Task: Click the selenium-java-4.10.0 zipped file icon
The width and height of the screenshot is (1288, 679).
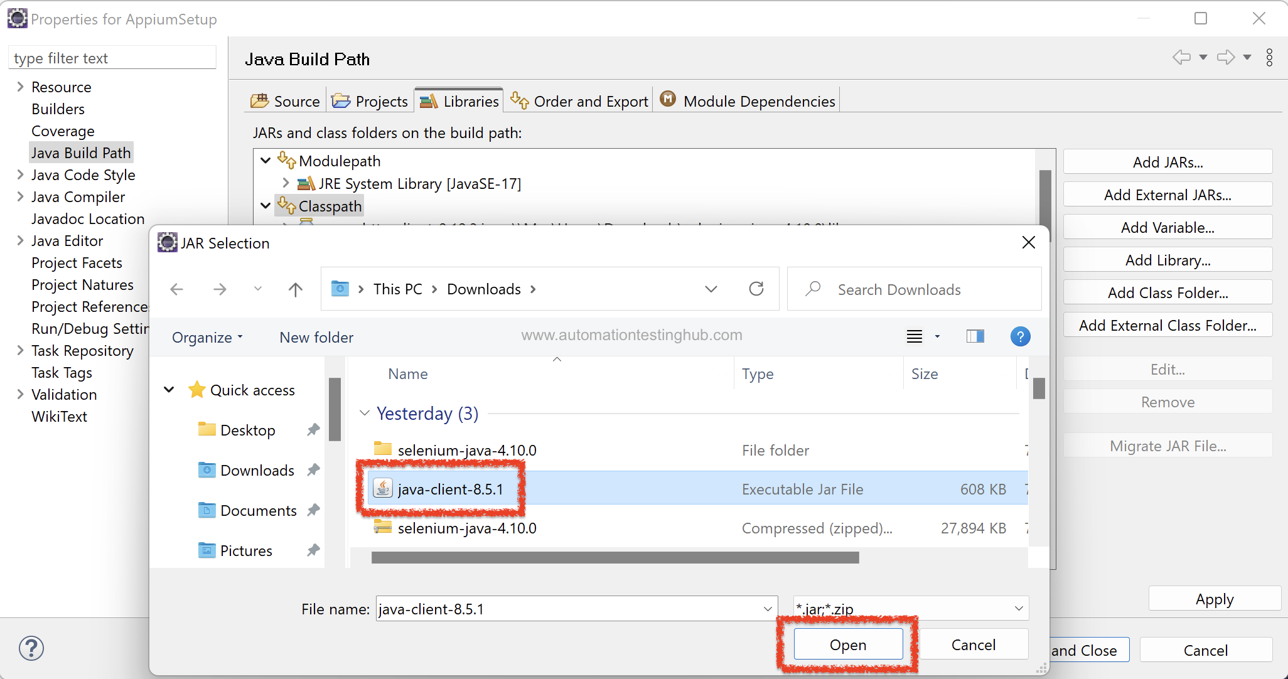Action: [383, 527]
